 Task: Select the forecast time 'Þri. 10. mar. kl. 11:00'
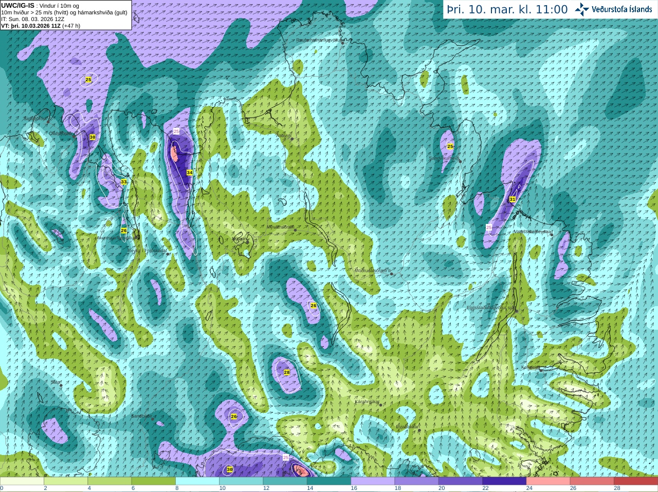[507, 9]
